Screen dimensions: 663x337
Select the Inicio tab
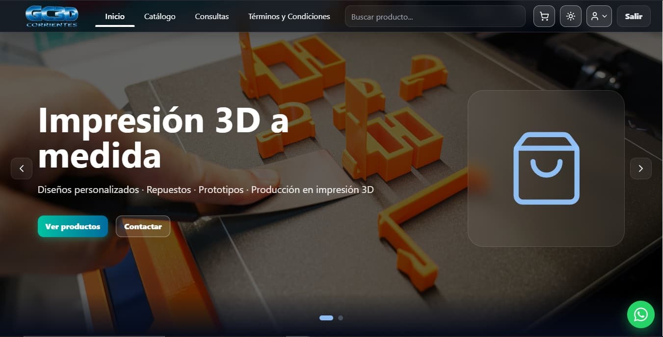(x=114, y=16)
